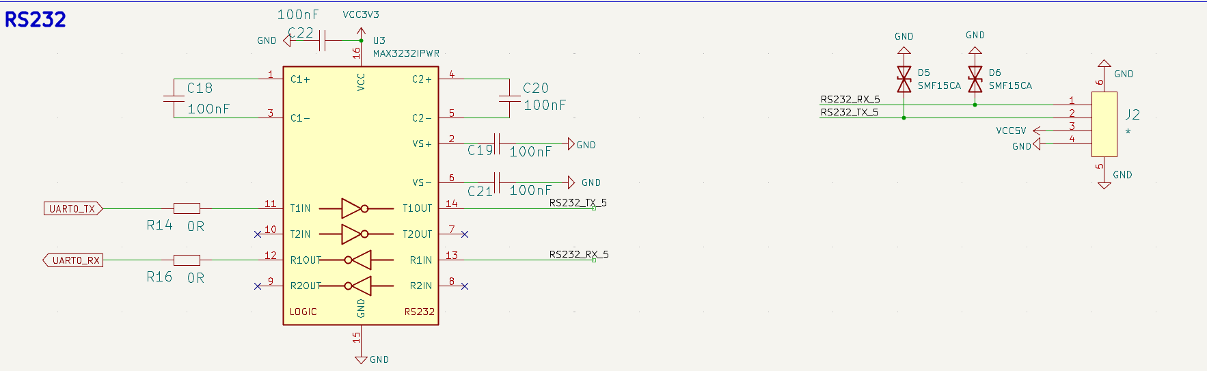Click the VCC5V power symbol
Screen dimensions: 1207x371
[x=1037, y=130]
